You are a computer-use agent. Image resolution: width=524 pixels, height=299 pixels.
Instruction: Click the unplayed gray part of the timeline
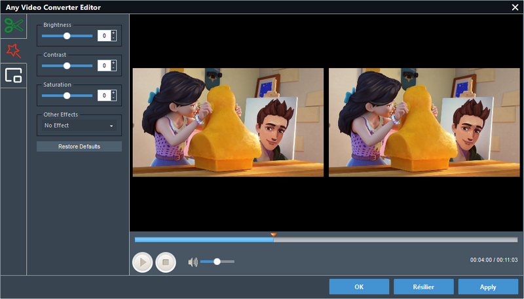(x=396, y=240)
